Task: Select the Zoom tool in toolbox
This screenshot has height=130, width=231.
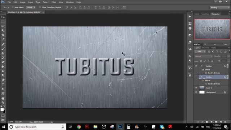Action: [x=3, y=103]
